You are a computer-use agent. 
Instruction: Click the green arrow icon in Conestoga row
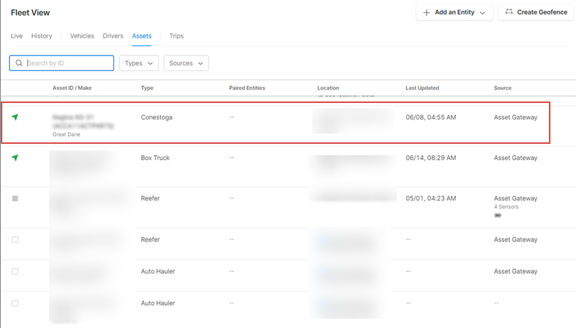tap(15, 117)
